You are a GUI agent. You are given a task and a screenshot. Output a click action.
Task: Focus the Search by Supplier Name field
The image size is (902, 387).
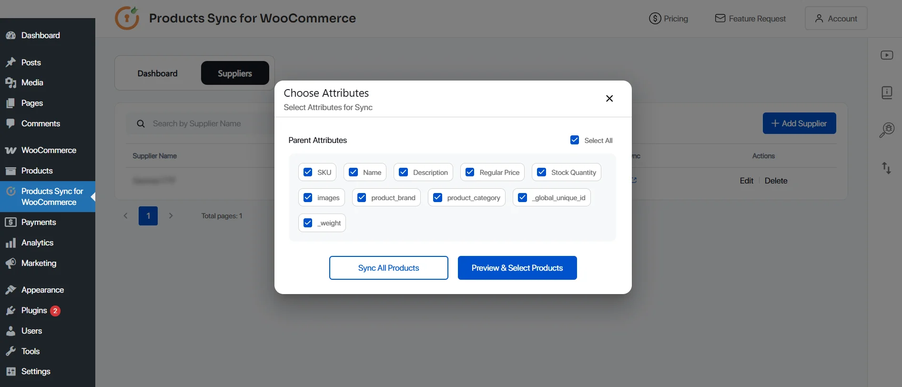[200, 123]
